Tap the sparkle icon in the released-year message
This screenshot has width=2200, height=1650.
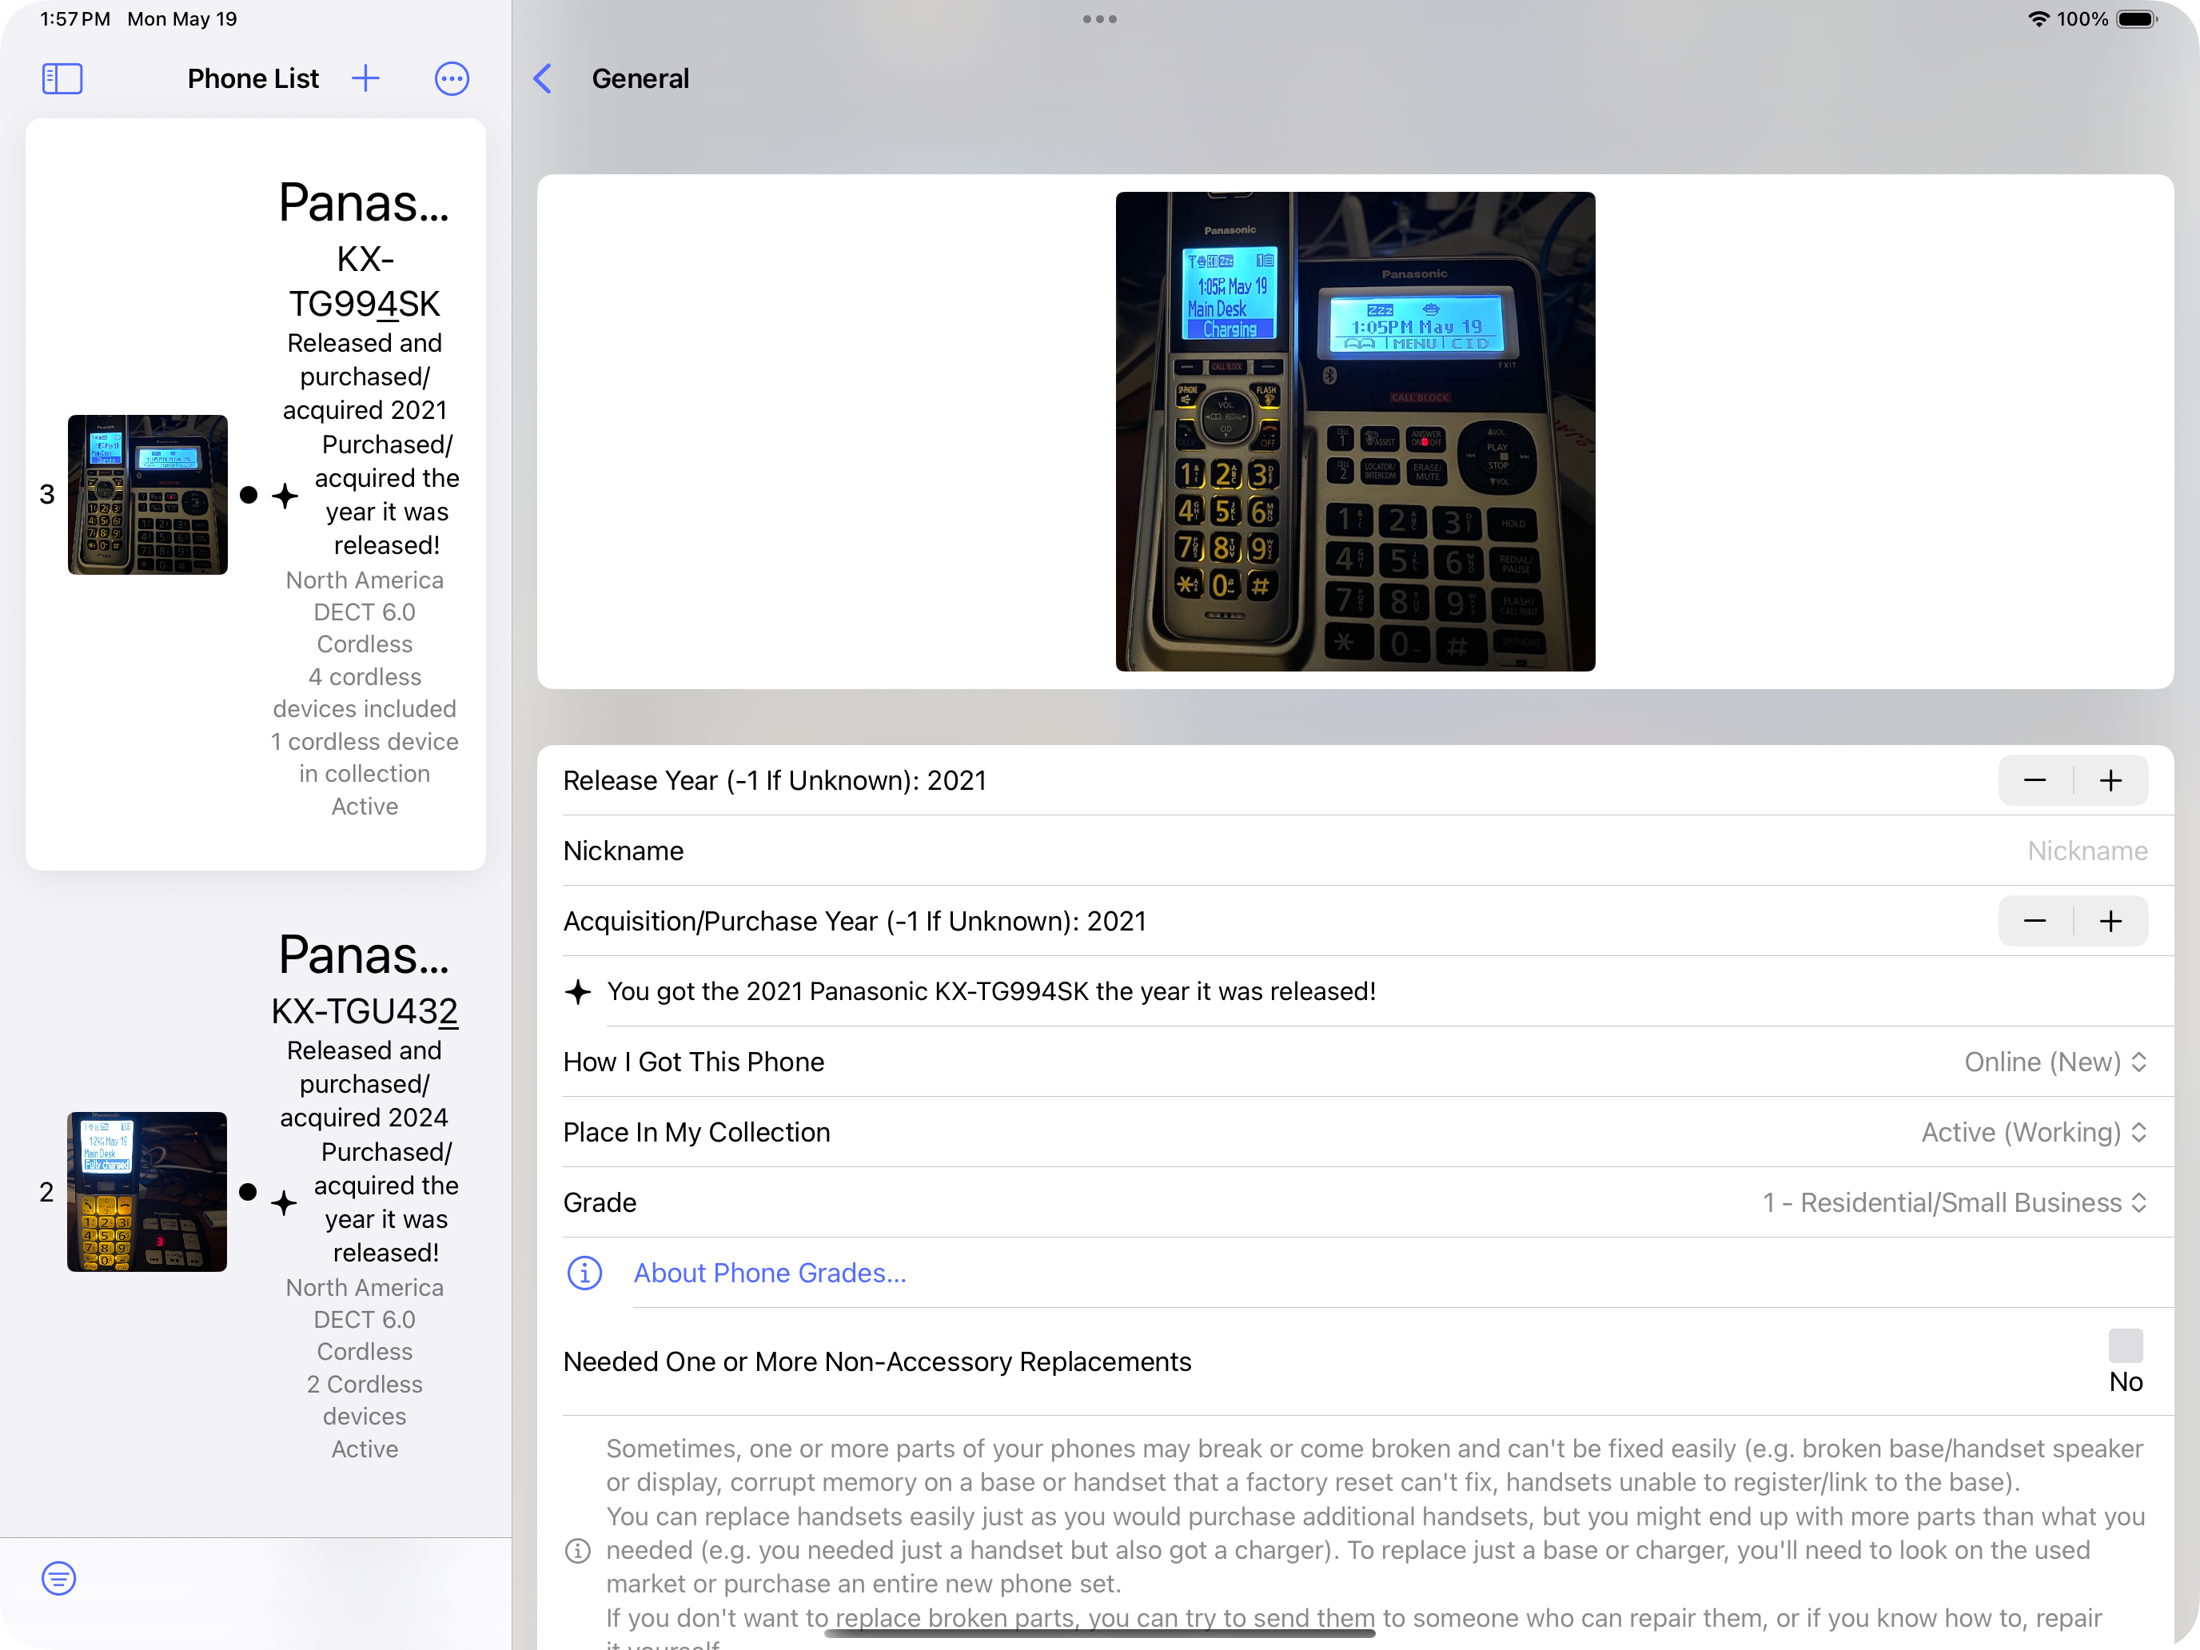tap(578, 991)
